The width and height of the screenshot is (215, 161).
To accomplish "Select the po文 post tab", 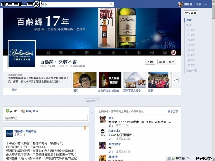I will coord(12,111).
